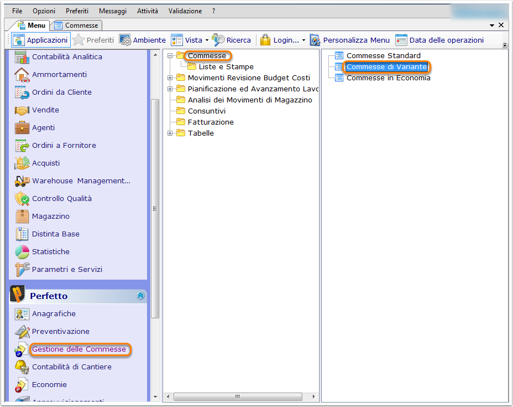Click tree panel horizontal scrollbar right arrow

313,397
